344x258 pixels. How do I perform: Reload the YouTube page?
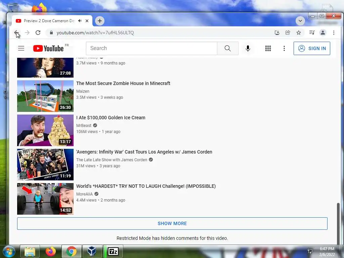click(38, 33)
